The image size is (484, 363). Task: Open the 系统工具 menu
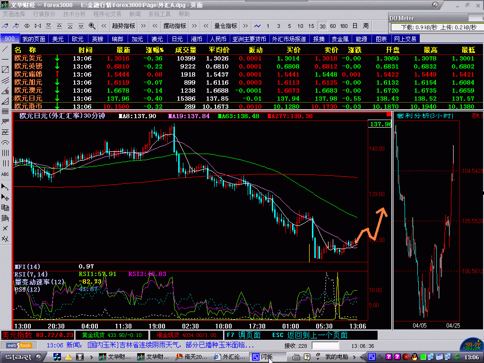pos(160,14)
